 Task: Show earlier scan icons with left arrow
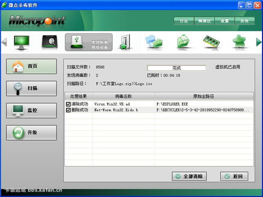click(x=4, y=42)
